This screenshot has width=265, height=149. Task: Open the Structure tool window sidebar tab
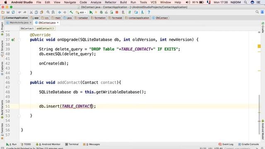click(x=2, y=49)
